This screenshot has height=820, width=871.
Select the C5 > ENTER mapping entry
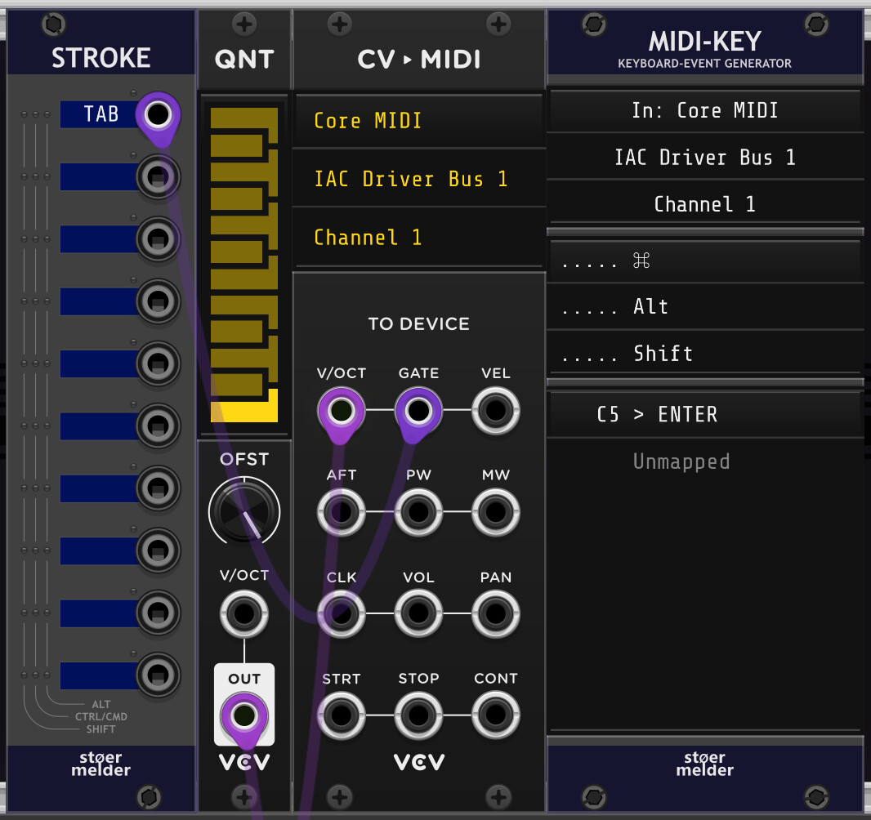pos(704,415)
